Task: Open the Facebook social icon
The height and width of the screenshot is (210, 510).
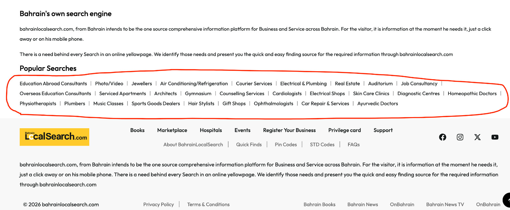Action: (442, 137)
